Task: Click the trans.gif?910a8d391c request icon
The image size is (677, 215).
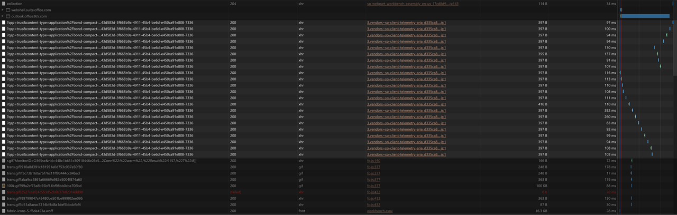Action: (4, 167)
